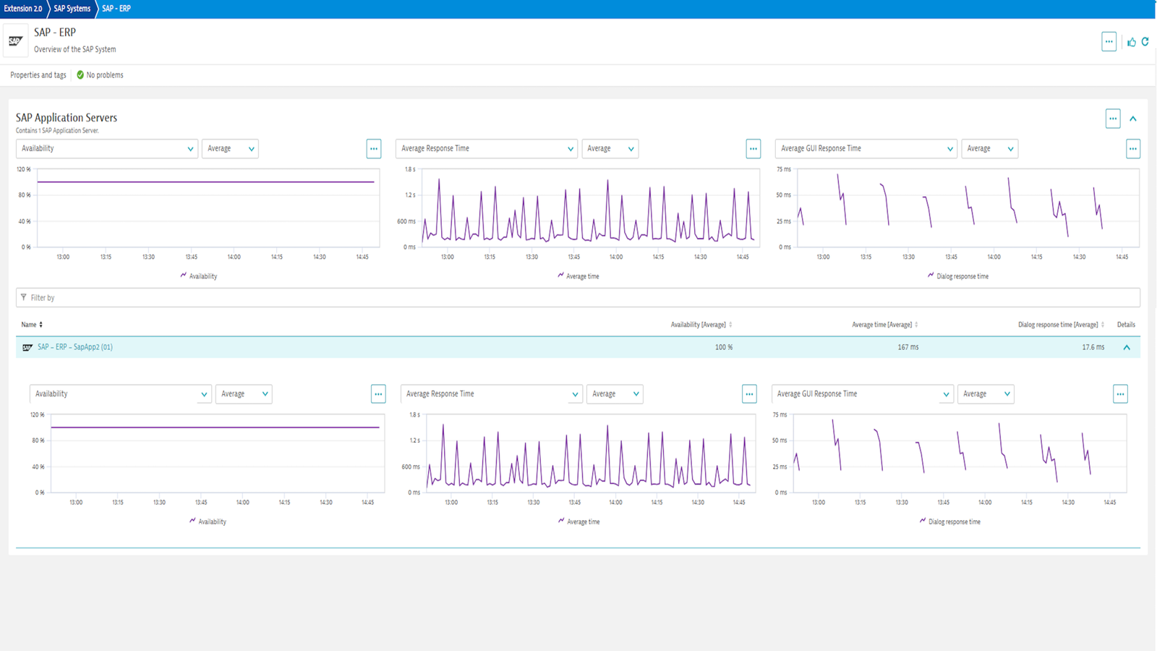Click 'Contains 1 SAP Application Server.' text
The height and width of the screenshot is (651, 1157).
pyautogui.click(x=57, y=131)
